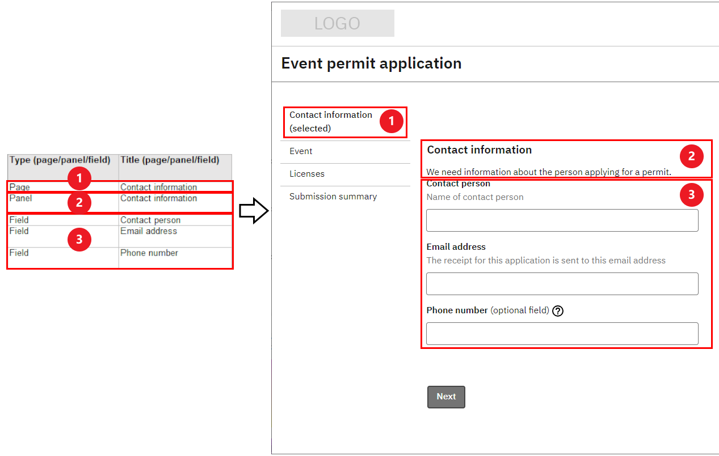Screen dimensions: 719x456
Task: Click red badge 3 in the table's Field rows
Action: (79, 240)
